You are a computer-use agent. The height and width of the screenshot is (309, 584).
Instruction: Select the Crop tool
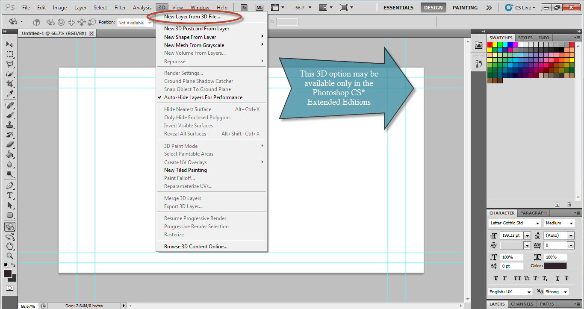coord(9,84)
